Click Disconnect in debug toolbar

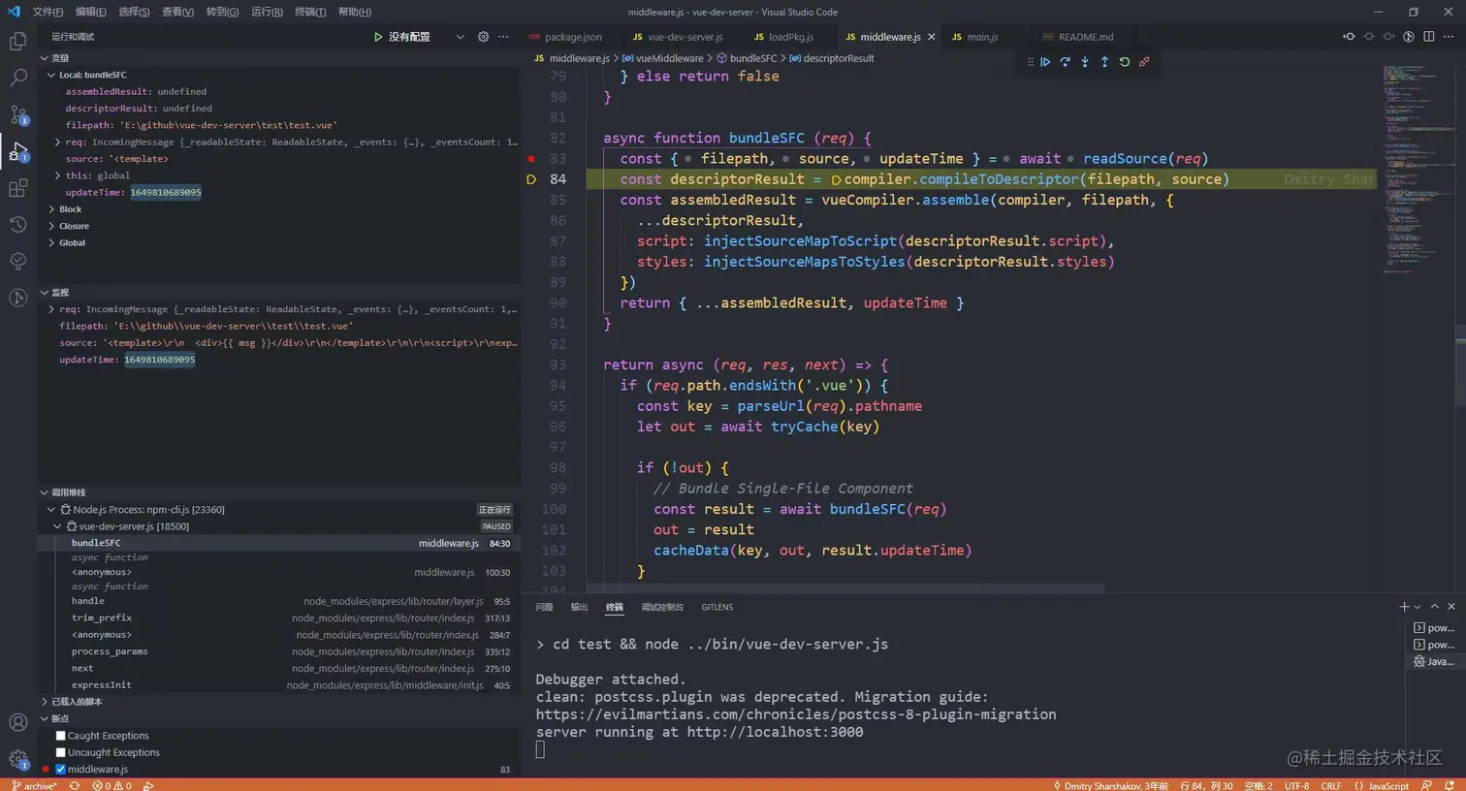click(1144, 62)
